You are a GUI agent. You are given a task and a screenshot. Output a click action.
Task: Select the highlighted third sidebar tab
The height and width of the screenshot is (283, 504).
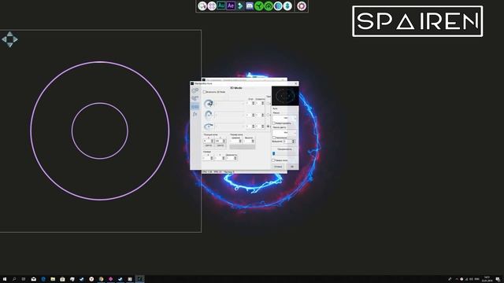click(195, 106)
